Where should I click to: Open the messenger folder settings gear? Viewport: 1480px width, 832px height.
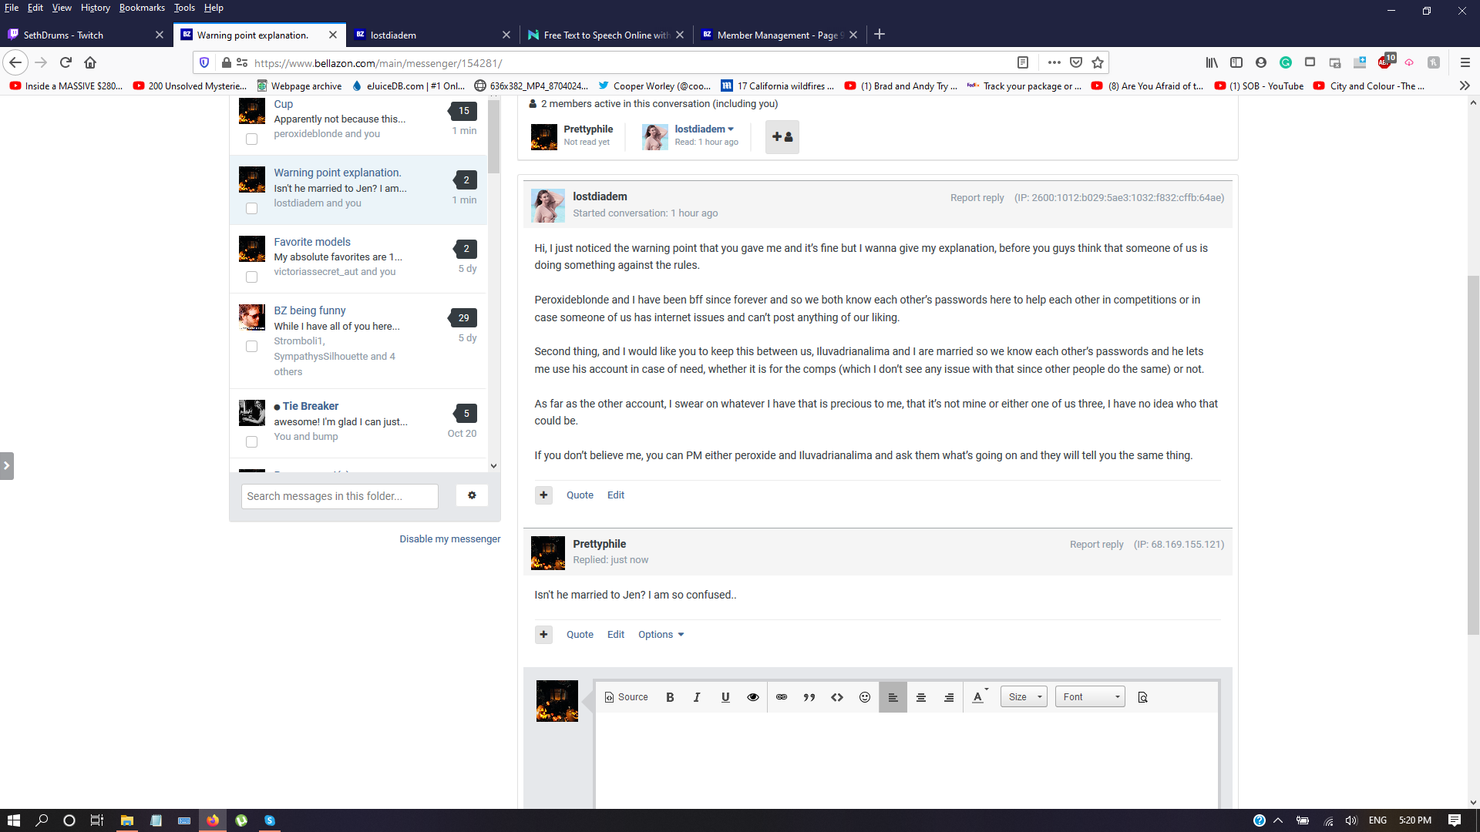[x=472, y=495]
